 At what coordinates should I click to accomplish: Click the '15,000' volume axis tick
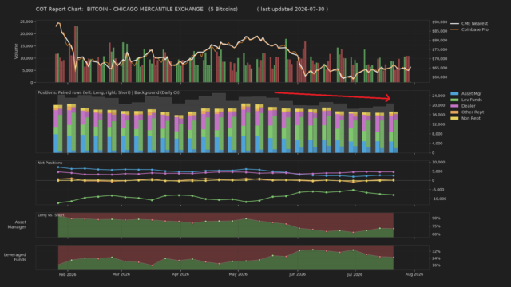click(26, 46)
